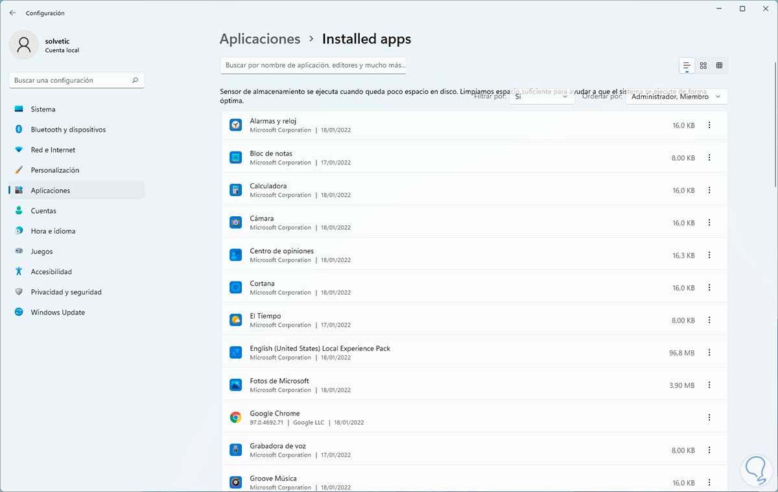Open more options for Bloc de notas
This screenshot has height=492, width=778.
(709, 157)
